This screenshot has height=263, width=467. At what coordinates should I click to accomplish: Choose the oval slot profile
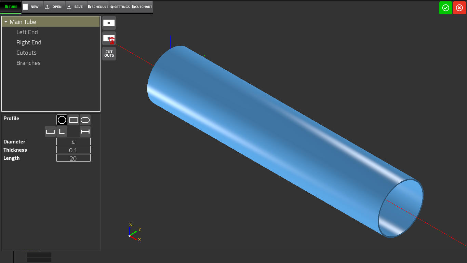(85, 120)
